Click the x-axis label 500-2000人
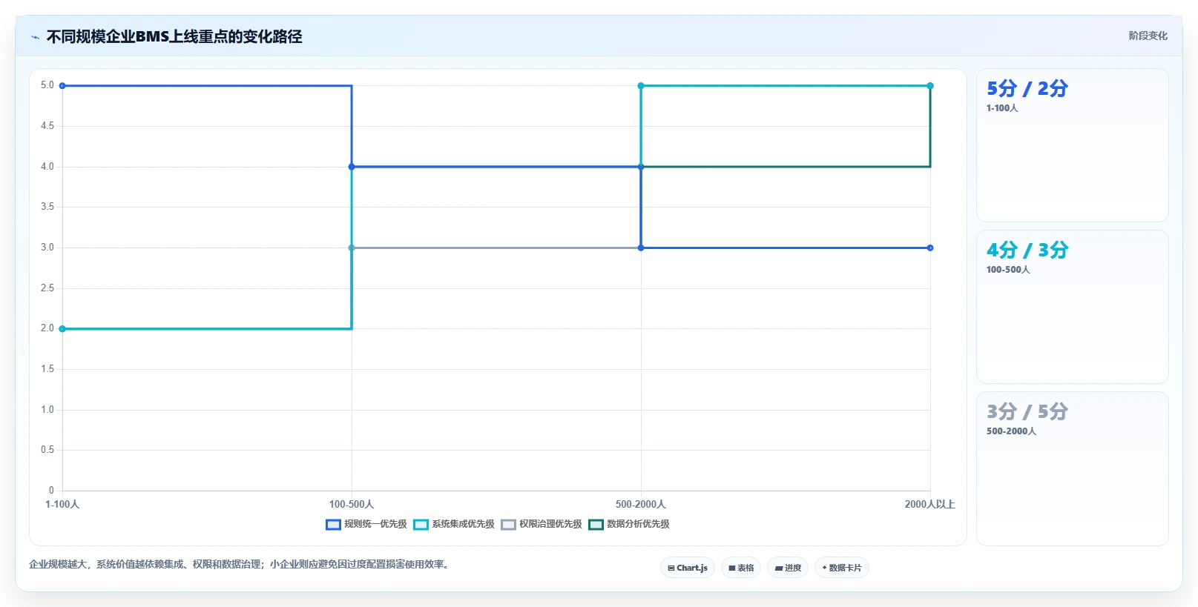Viewport: 1198px width, 607px height. (x=641, y=505)
